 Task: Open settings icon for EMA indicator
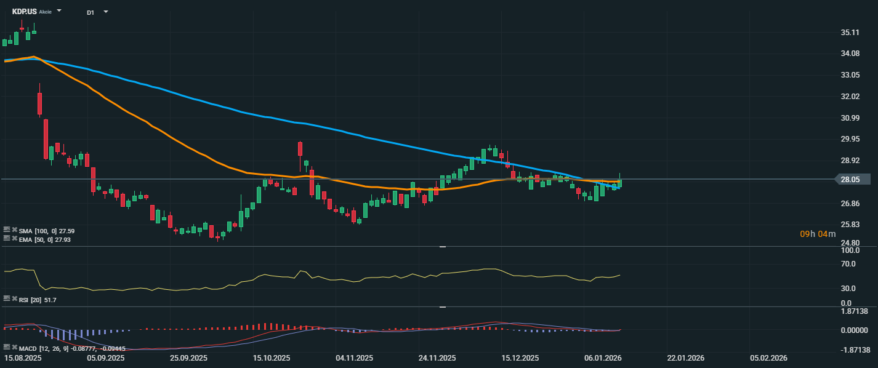7,239
